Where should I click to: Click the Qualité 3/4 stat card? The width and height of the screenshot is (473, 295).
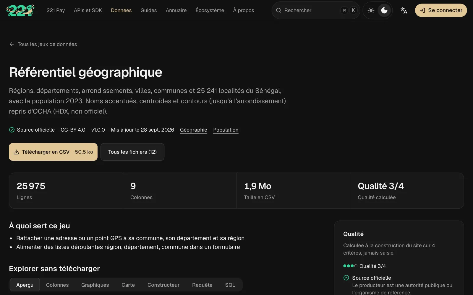pyautogui.click(x=407, y=191)
